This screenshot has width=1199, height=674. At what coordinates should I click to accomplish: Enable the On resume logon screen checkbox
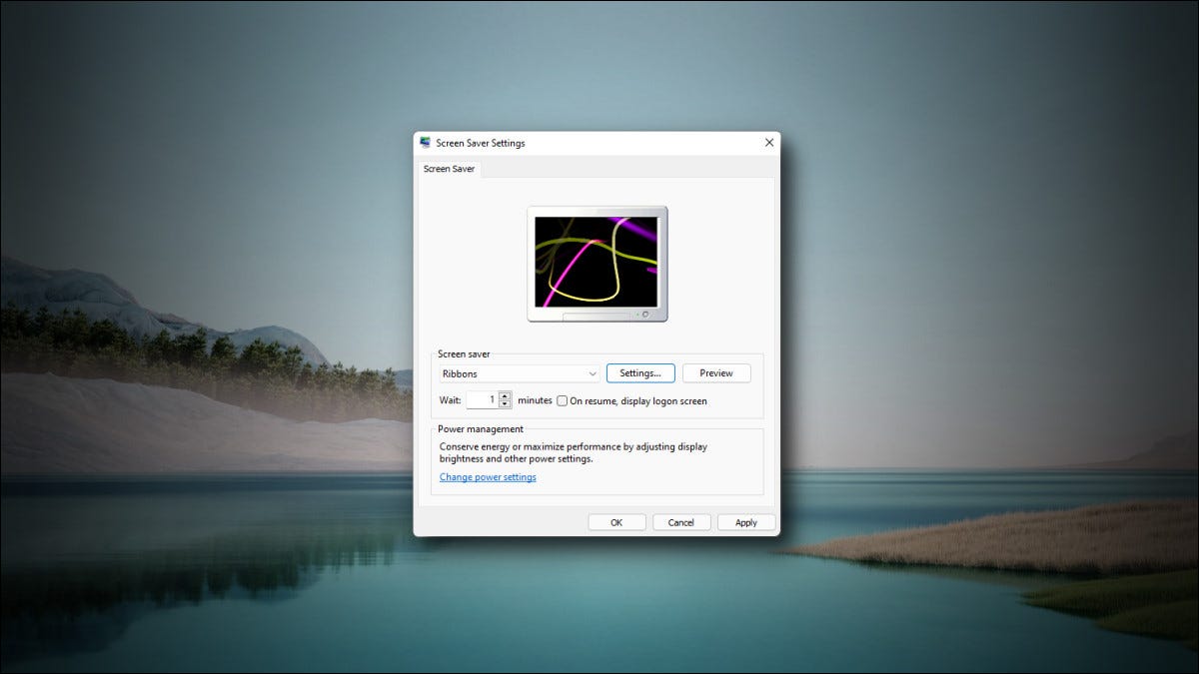[563, 400]
